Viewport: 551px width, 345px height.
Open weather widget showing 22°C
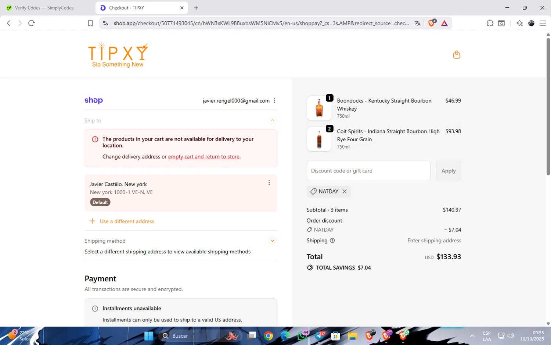[20, 335]
